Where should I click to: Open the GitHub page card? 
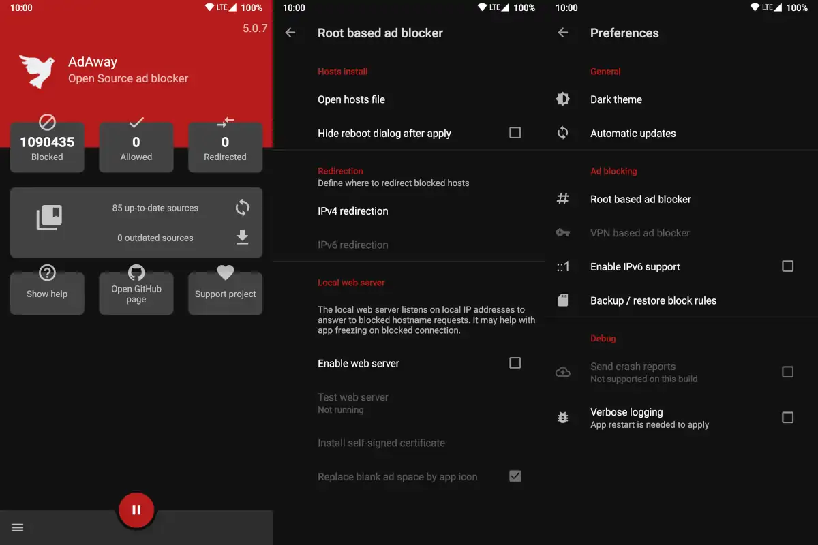pyautogui.click(x=136, y=294)
